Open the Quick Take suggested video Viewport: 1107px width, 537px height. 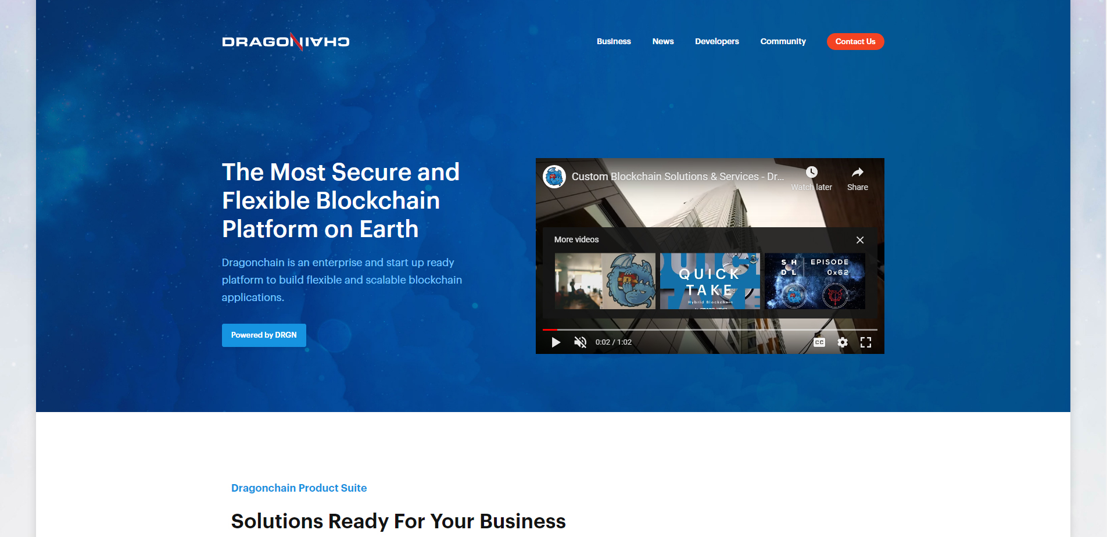710,281
